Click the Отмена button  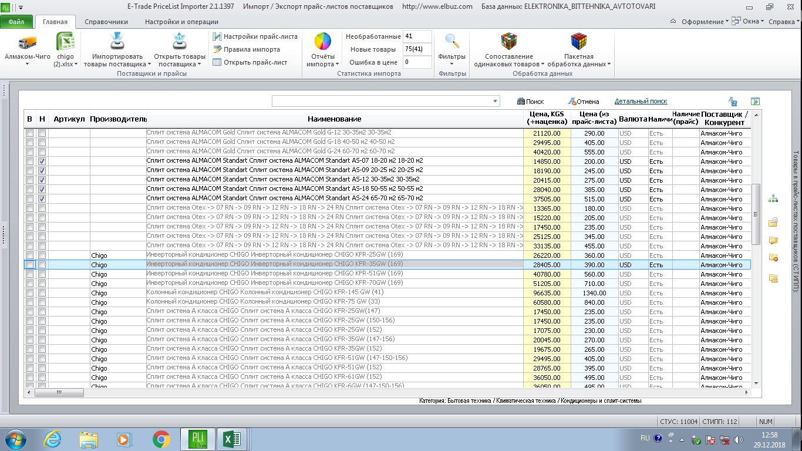pyautogui.click(x=584, y=102)
